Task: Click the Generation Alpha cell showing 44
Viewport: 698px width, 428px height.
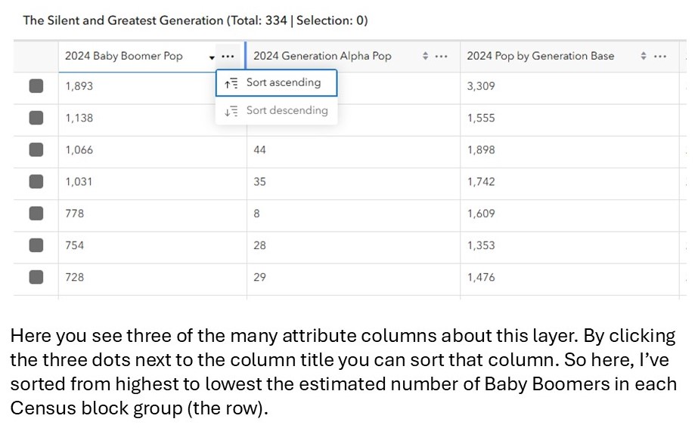Action: [260, 150]
